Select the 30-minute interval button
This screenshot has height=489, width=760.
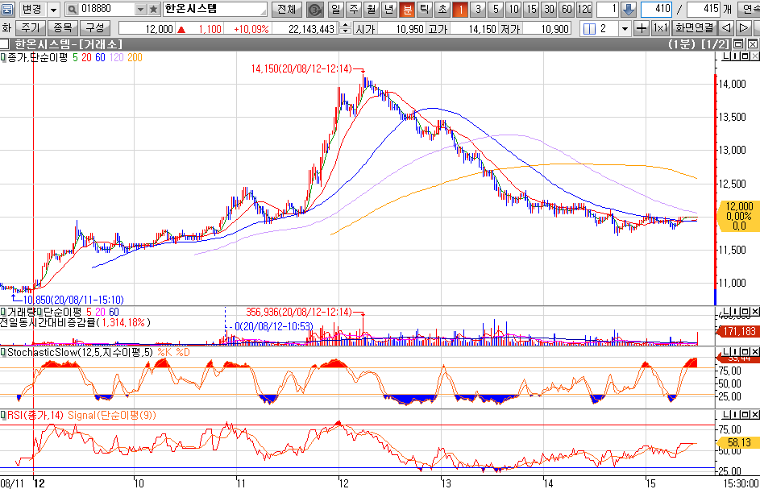(x=549, y=9)
